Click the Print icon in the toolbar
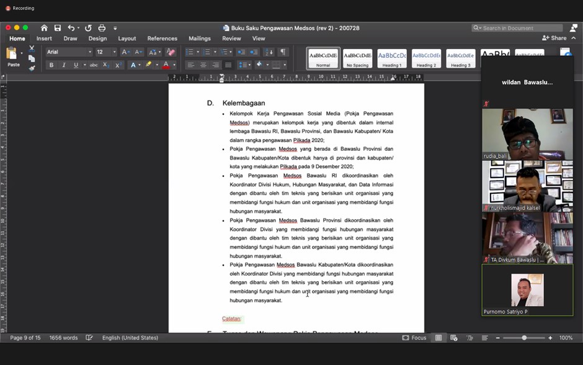 point(100,28)
